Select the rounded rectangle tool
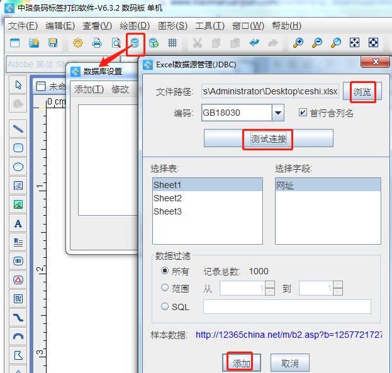 (18, 148)
